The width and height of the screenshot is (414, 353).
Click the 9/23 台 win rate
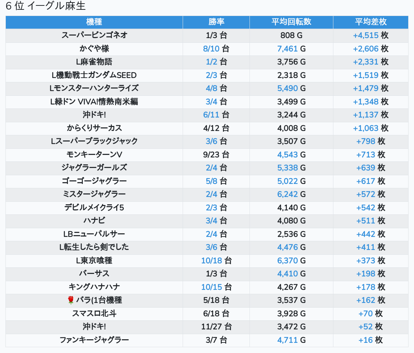click(216, 155)
